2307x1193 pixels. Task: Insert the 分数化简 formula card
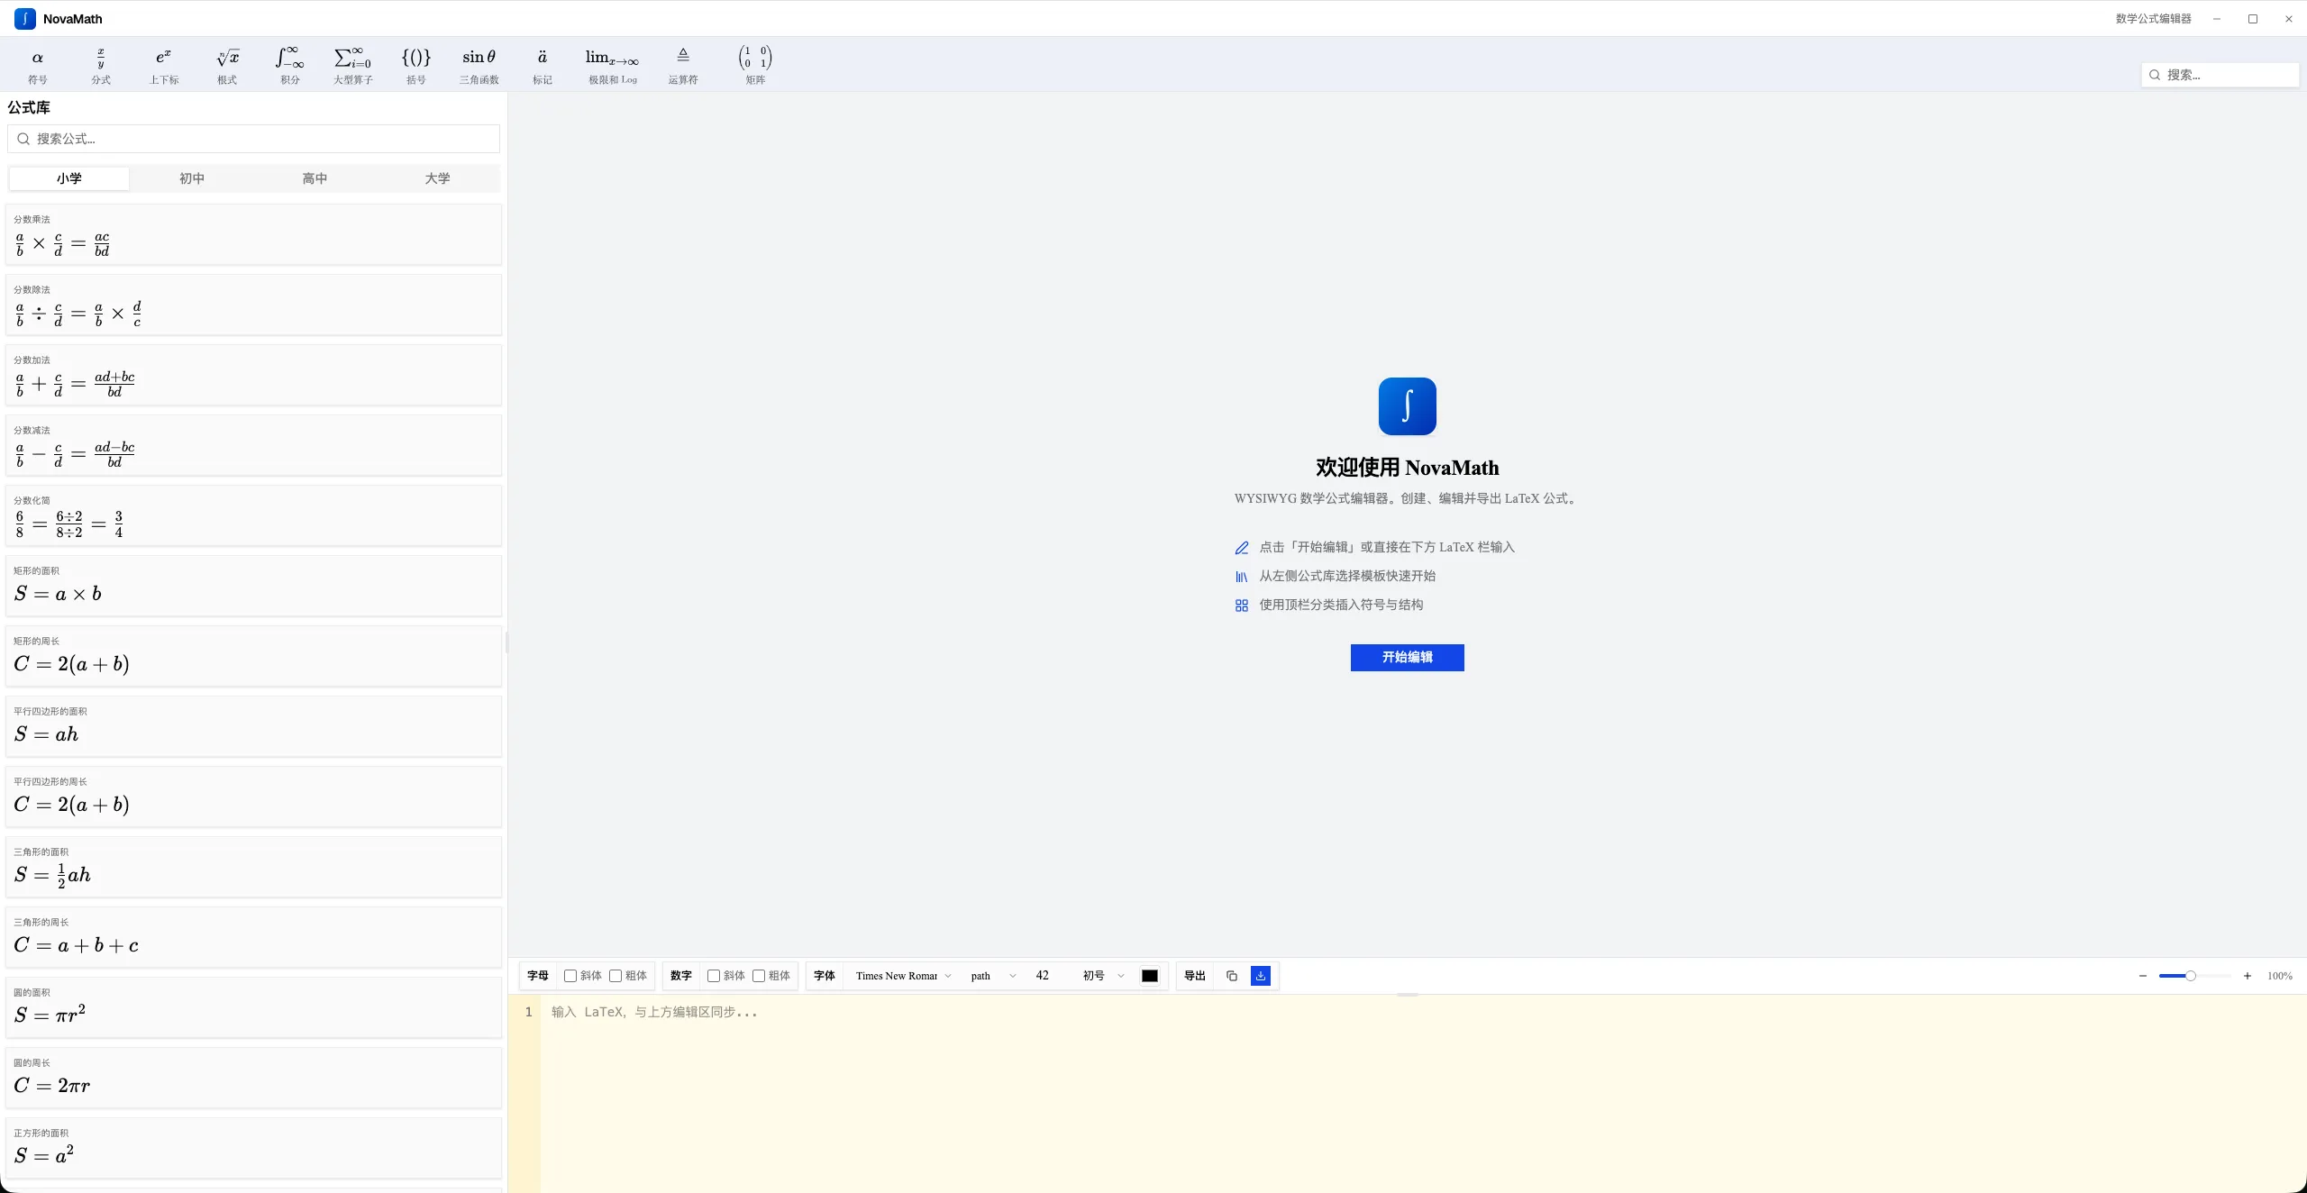click(x=253, y=515)
